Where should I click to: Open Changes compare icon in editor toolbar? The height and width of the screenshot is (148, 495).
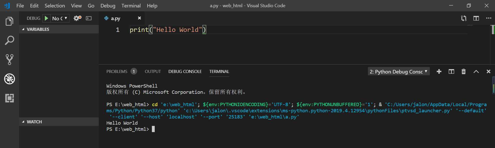pos(464,18)
